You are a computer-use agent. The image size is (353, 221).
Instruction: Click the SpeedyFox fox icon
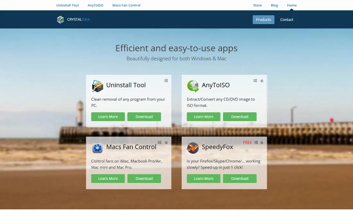click(193, 148)
